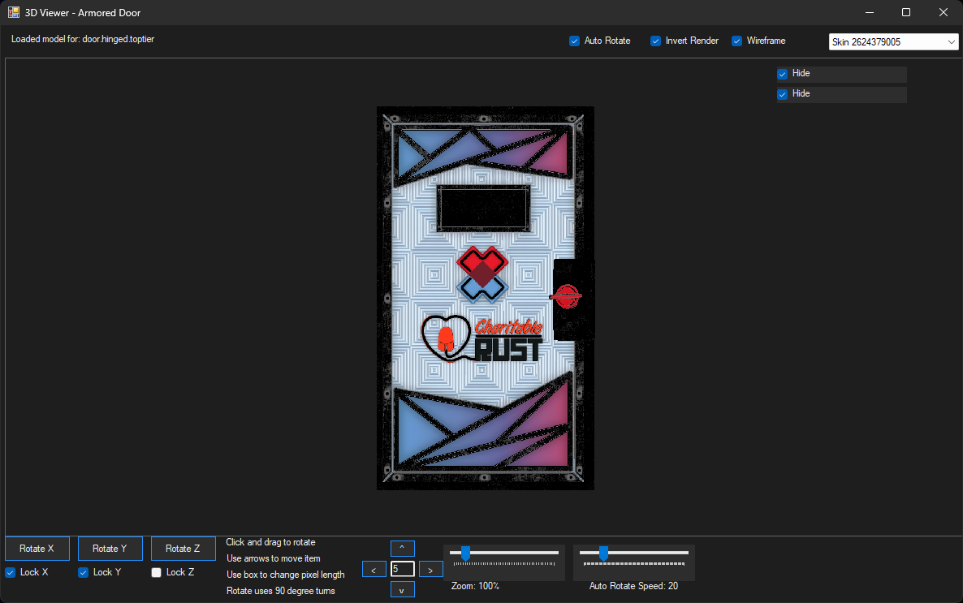The image size is (963, 603).
Task: Click the 'Loaded model for: door.hinged.toptier' text
Action: (x=82, y=39)
